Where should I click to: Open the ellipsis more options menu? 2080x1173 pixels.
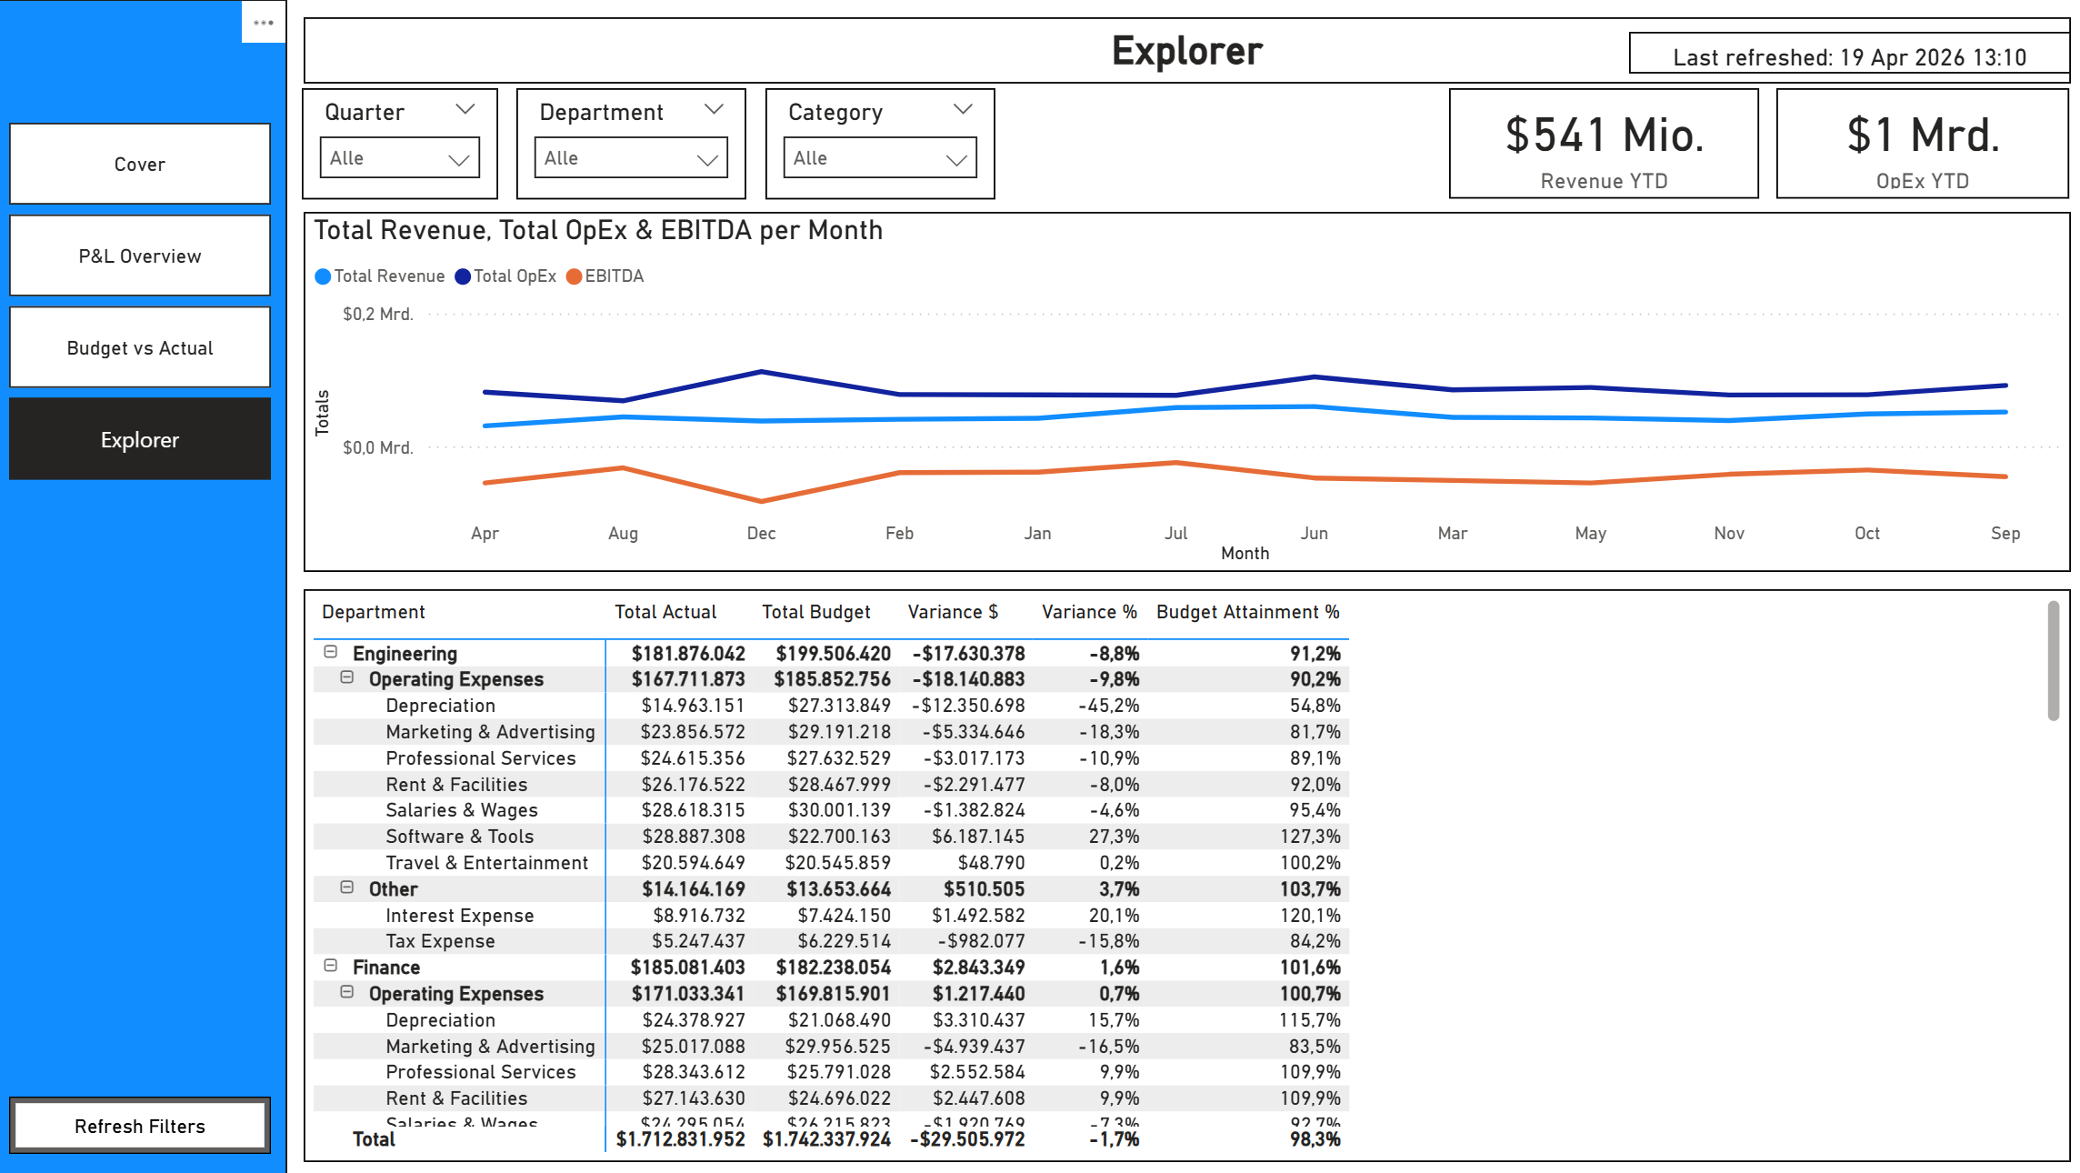point(264,23)
